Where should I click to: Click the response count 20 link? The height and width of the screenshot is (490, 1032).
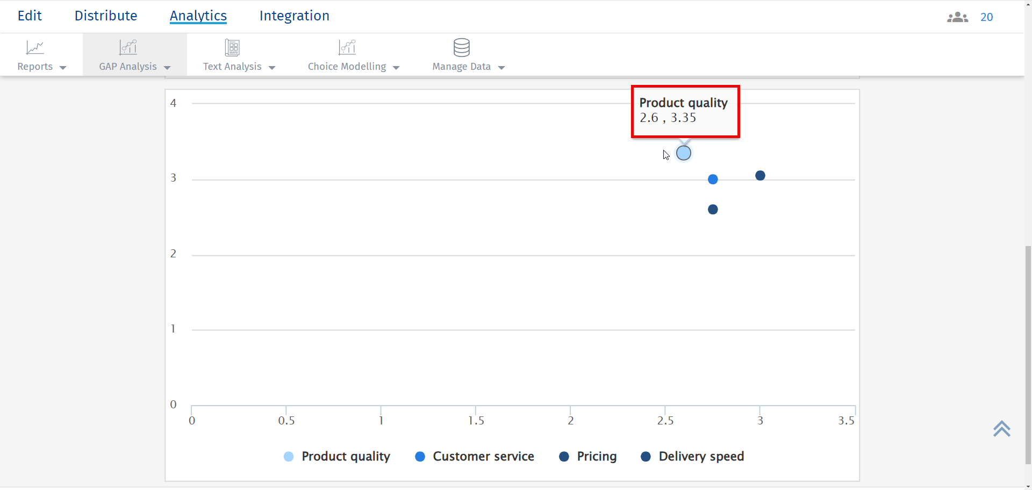[986, 17]
